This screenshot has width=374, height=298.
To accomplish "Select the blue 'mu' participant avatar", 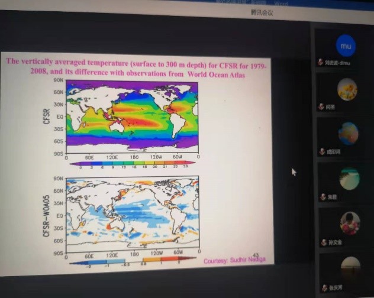I will tap(346, 46).
